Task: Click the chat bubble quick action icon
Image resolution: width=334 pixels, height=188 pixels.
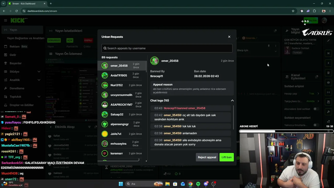Action: click(329, 83)
